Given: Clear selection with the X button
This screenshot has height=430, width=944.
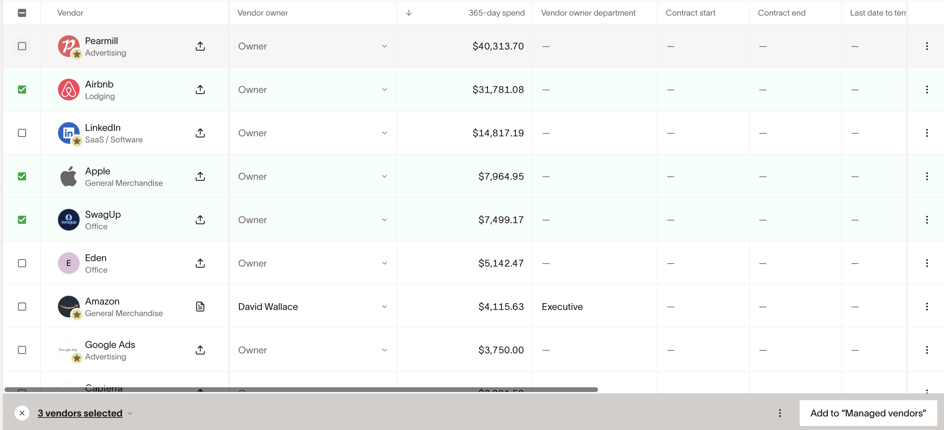Looking at the screenshot, I should click(22, 413).
